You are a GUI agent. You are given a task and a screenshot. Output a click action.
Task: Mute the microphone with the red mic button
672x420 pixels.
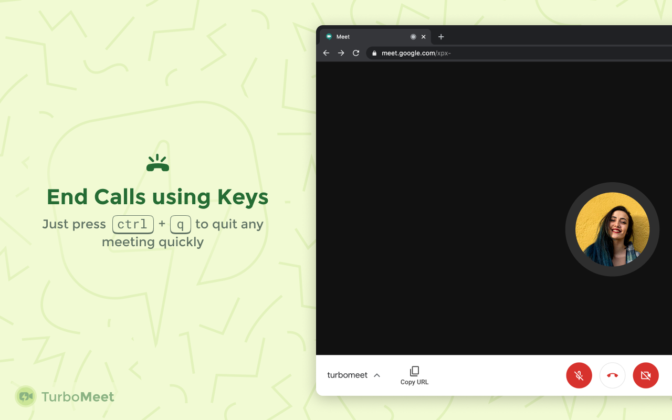579,375
